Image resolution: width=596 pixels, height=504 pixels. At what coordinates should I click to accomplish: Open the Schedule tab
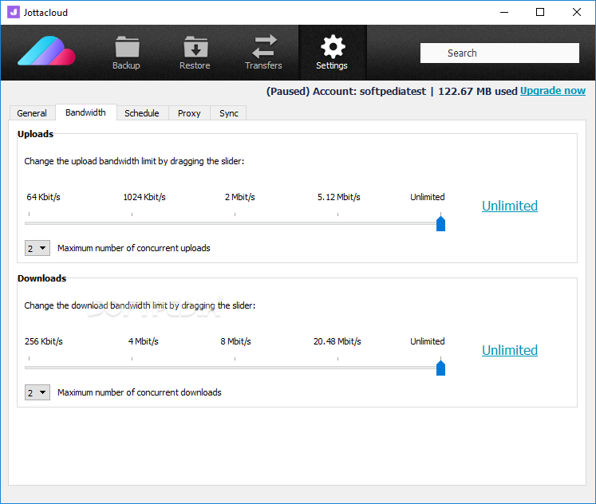pos(142,113)
